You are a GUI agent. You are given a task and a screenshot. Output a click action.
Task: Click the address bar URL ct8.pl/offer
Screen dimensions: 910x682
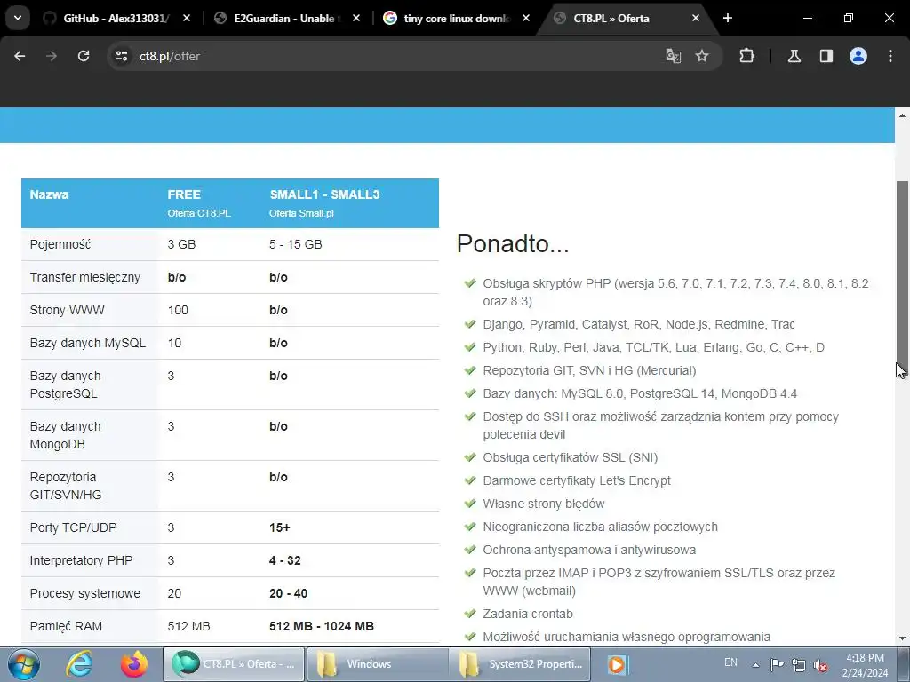click(170, 56)
